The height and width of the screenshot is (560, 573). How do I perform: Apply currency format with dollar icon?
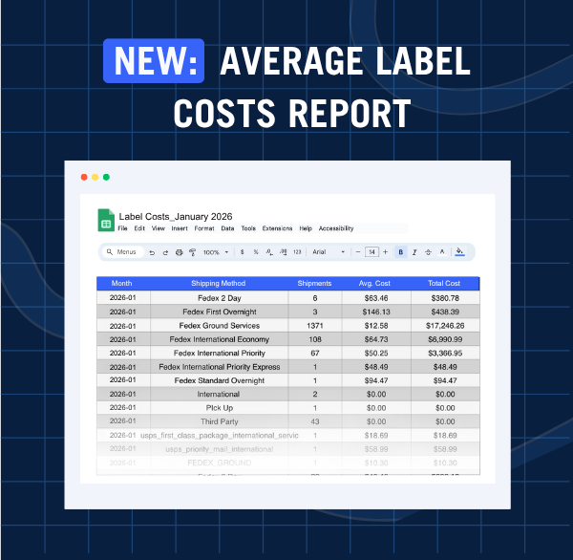(243, 252)
